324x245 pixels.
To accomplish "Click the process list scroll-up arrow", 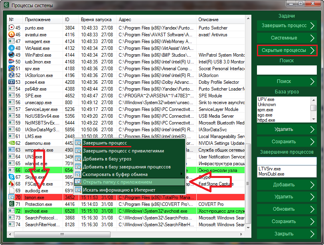I will point(248,19).
